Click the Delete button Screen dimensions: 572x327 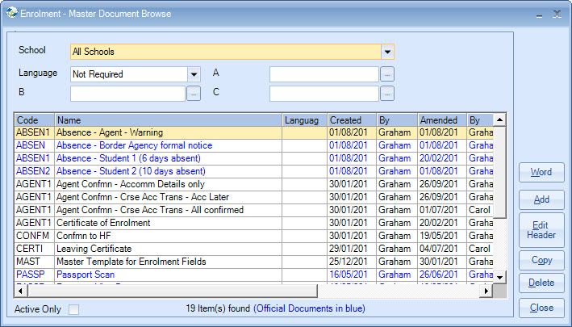pos(541,283)
